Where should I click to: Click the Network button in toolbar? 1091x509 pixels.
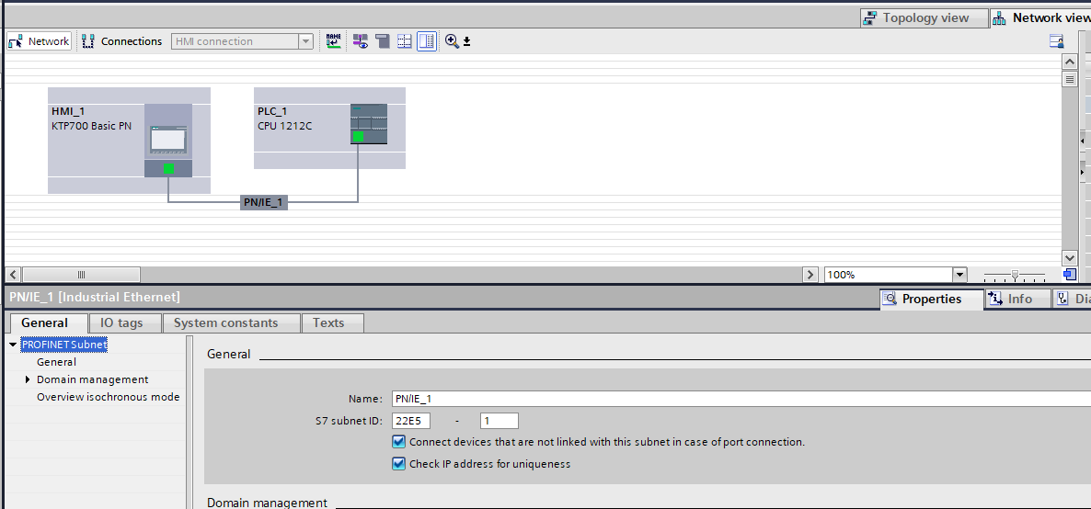(x=39, y=41)
